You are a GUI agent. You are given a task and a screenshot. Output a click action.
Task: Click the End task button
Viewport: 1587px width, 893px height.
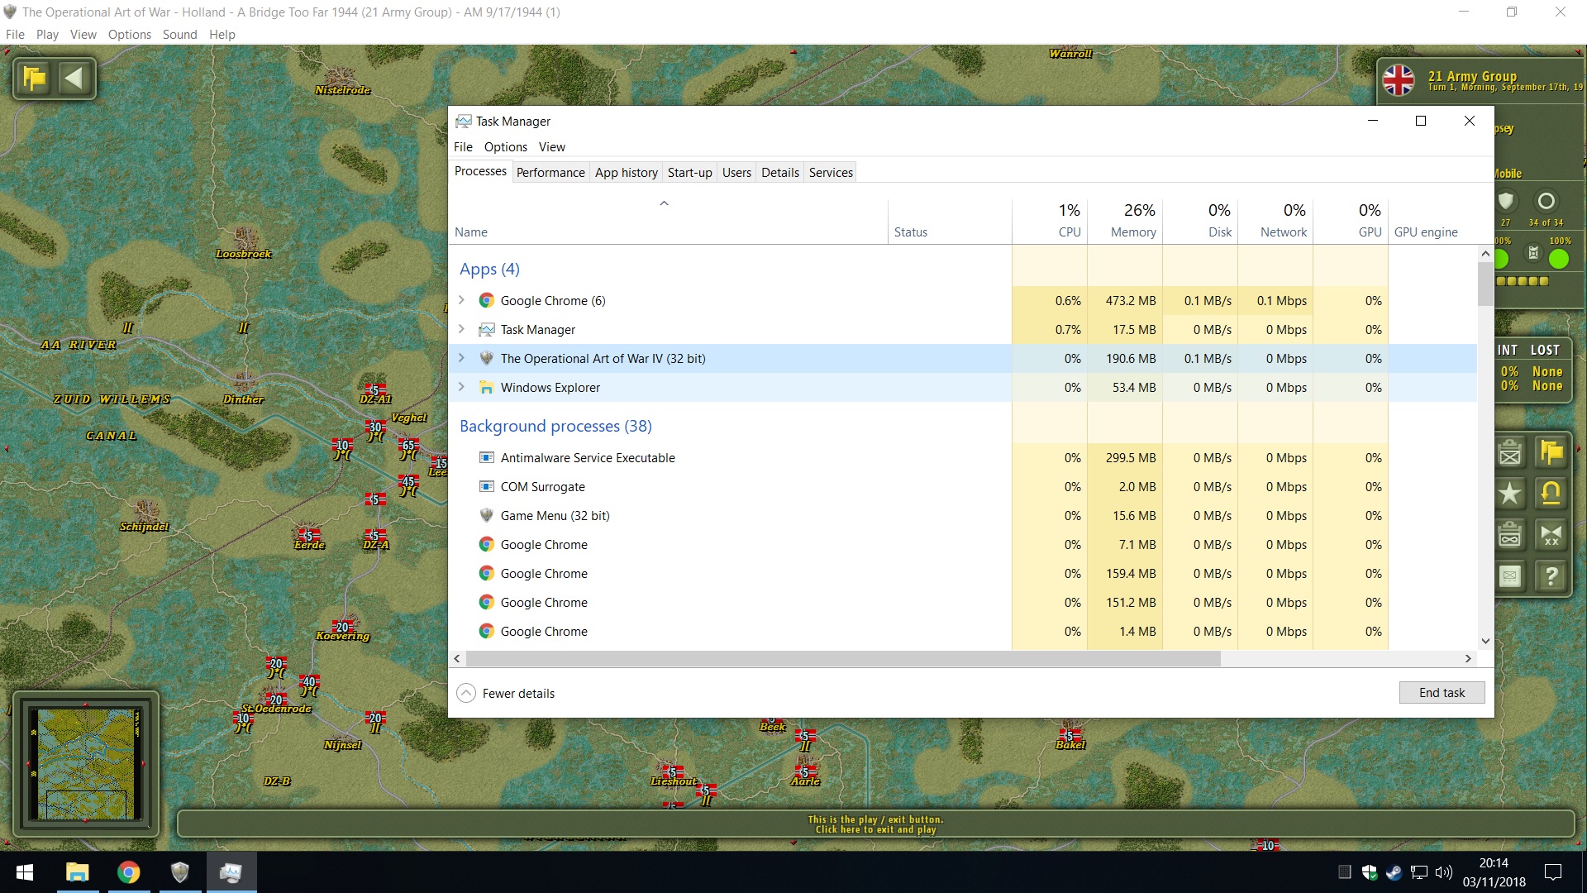tap(1442, 693)
